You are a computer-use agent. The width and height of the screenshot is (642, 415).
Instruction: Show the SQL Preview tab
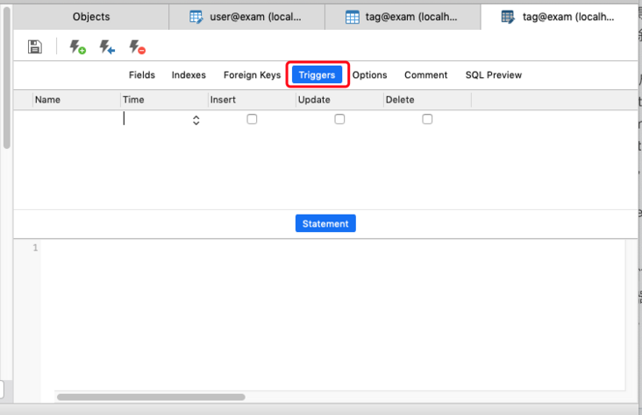tap(494, 74)
